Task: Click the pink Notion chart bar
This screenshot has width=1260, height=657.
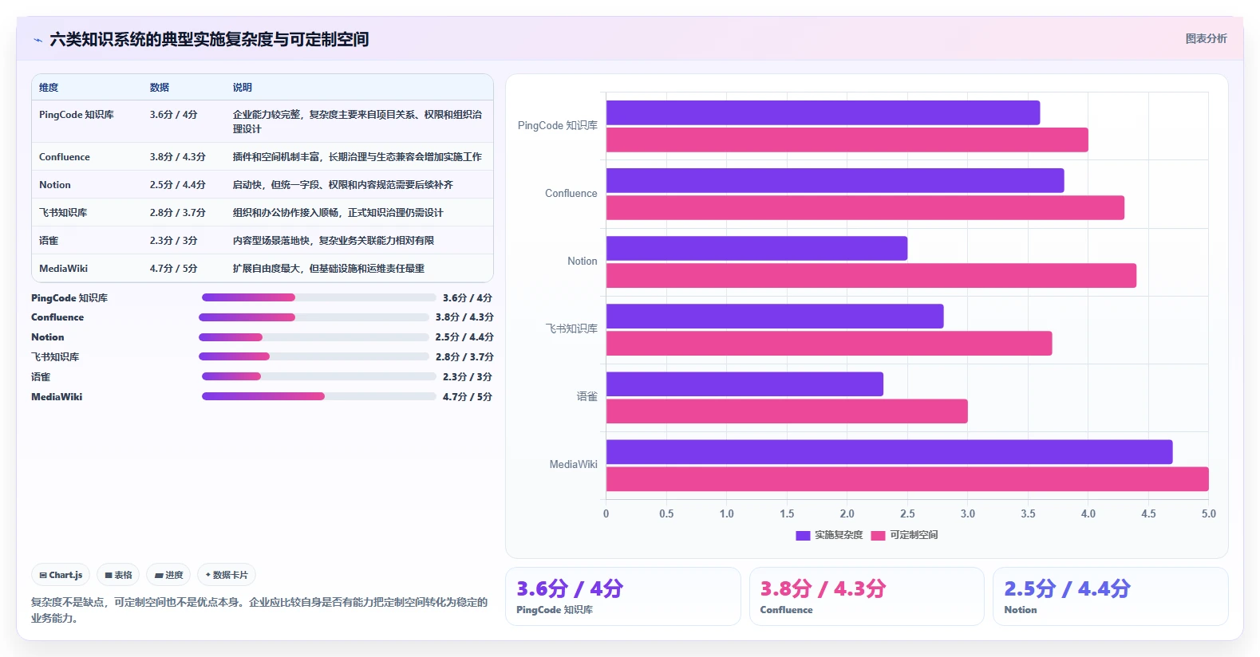Action: tap(871, 275)
